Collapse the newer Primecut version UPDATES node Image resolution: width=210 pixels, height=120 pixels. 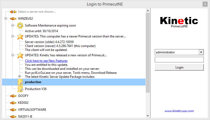[12, 36]
